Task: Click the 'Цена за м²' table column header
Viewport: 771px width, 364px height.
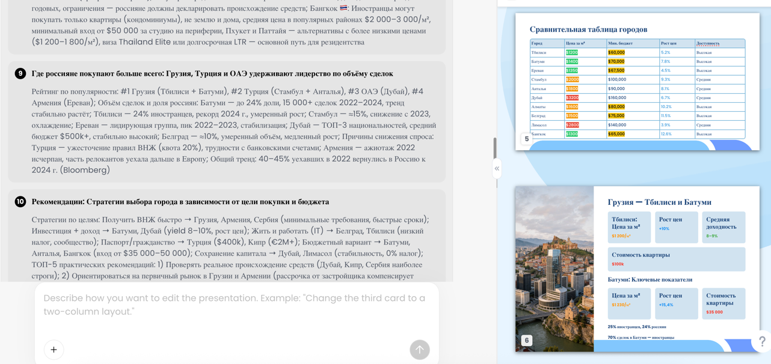Action: [x=585, y=43]
